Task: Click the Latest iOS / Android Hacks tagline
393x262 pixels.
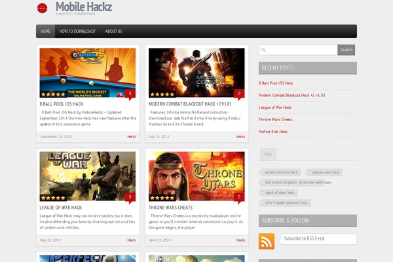Action: point(76,14)
